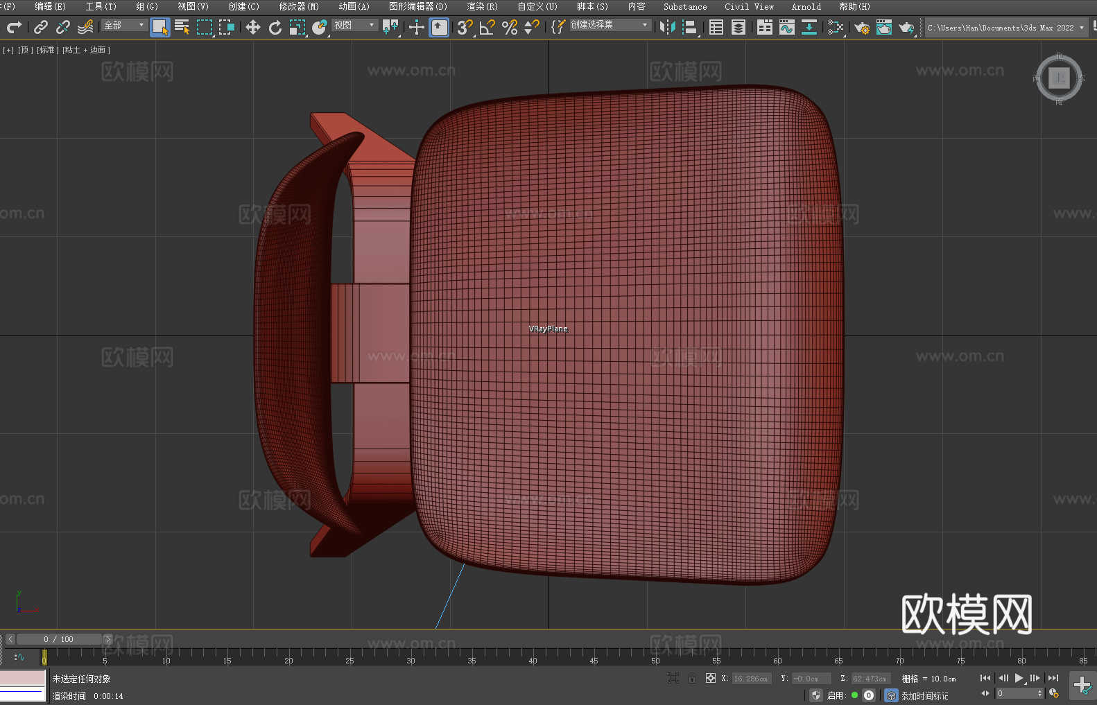Image resolution: width=1097 pixels, height=705 pixels.
Task: Open the Substance menu
Action: click(x=685, y=6)
